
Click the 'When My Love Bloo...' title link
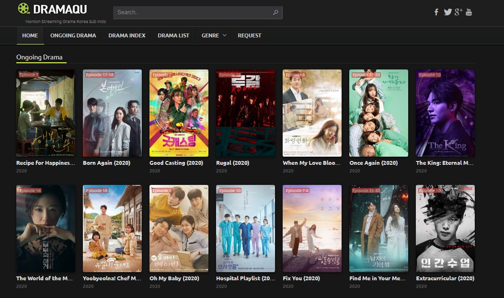pyautogui.click(x=311, y=163)
